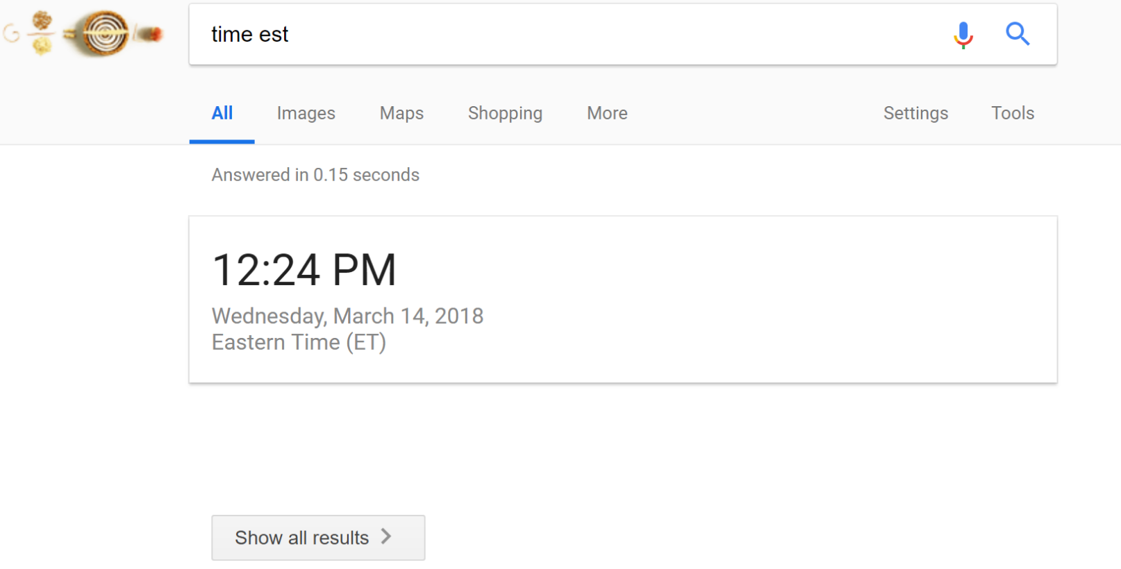This screenshot has width=1121, height=569.
Task: Click the arrow icon on Show all results
Action: pyautogui.click(x=386, y=537)
